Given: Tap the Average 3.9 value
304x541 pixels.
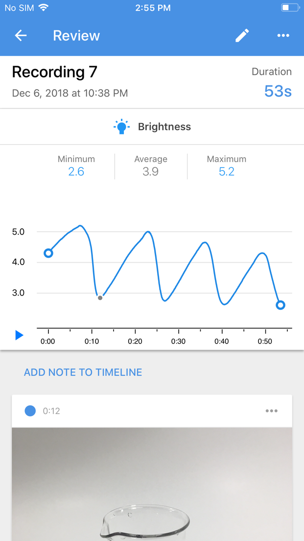Looking at the screenshot, I should tap(151, 172).
